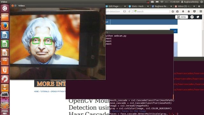Image resolution: width=204 pixels, height=115 pixels.
Task: Close the Video window
Action: (12, 6)
